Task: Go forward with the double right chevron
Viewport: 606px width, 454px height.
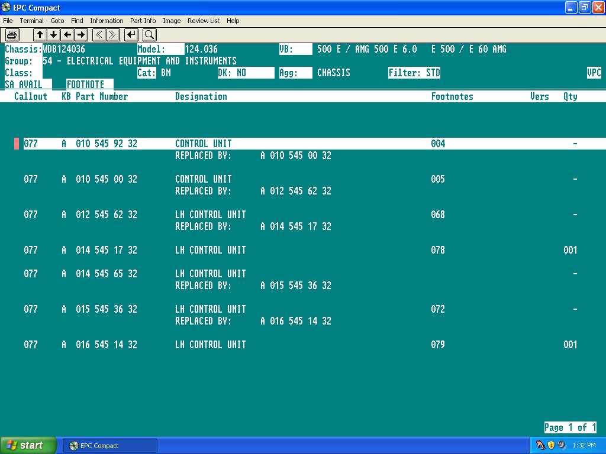Action: (113, 34)
